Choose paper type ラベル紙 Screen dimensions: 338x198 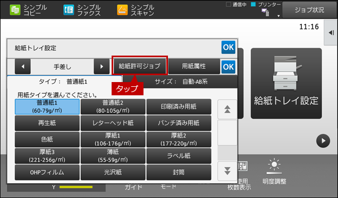click(179, 156)
